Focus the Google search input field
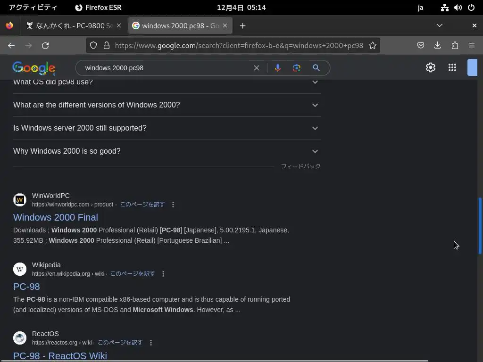This screenshot has width=483, height=362. pyautogui.click(x=167, y=68)
